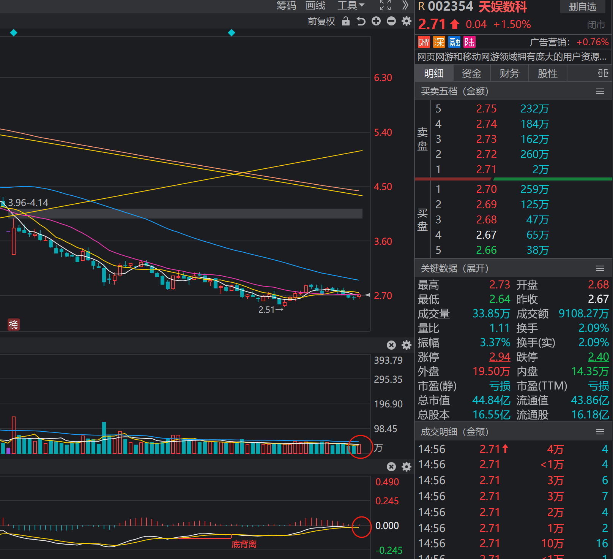
Task: Click the second cyan diamond event marker
Action: point(232,33)
